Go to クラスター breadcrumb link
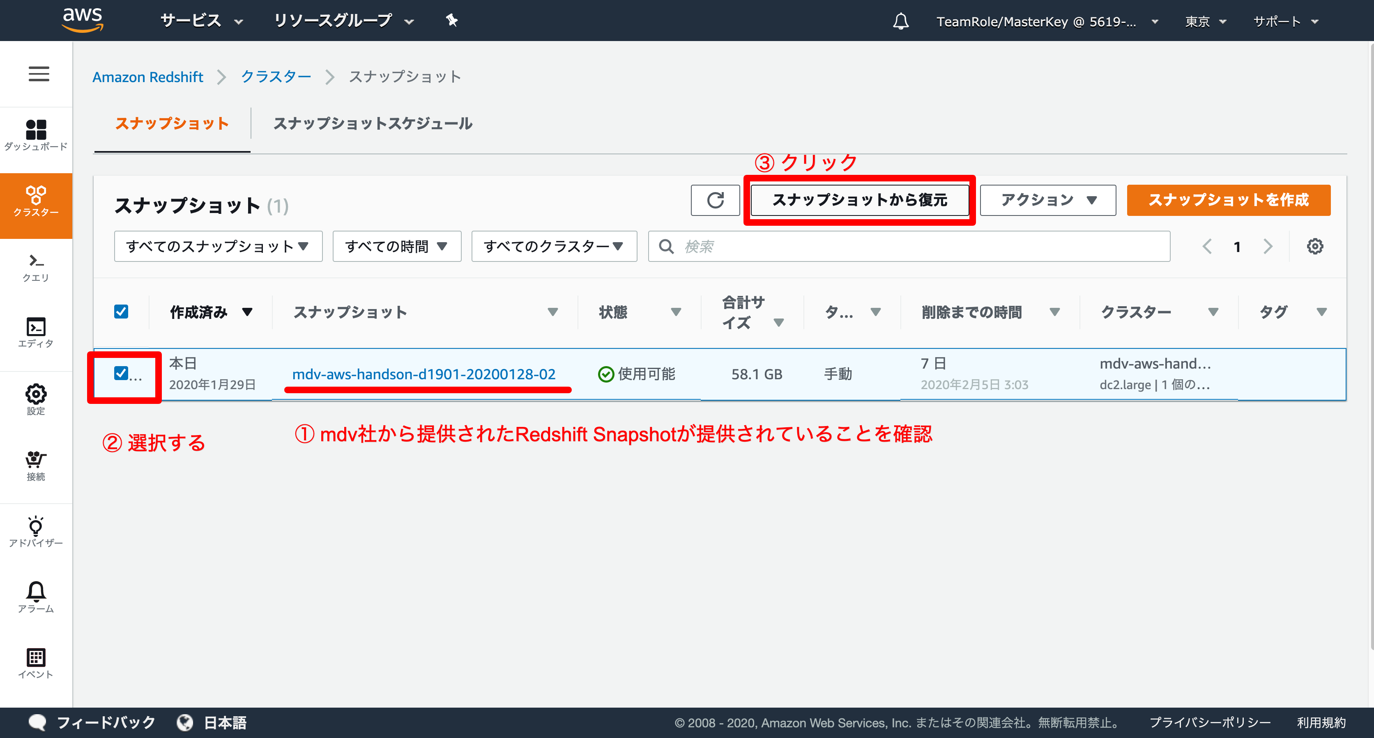The height and width of the screenshot is (738, 1374). pyautogui.click(x=276, y=77)
